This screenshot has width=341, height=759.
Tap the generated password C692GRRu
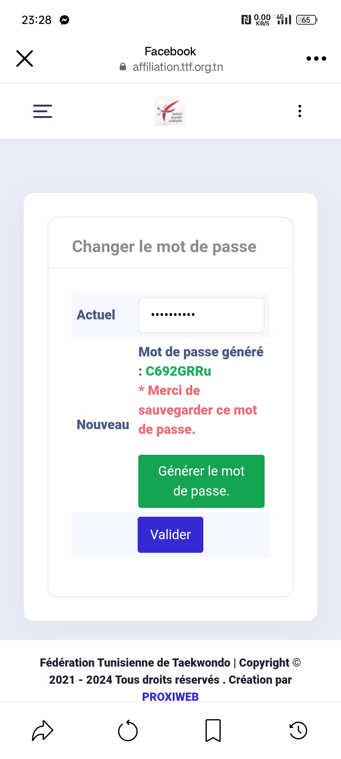[x=178, y=371]
